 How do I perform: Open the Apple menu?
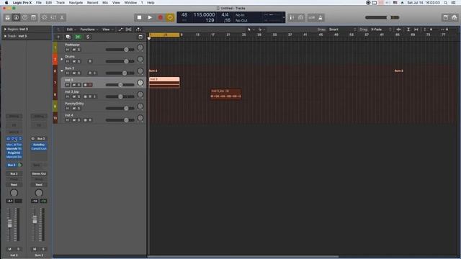pos(6,3)
